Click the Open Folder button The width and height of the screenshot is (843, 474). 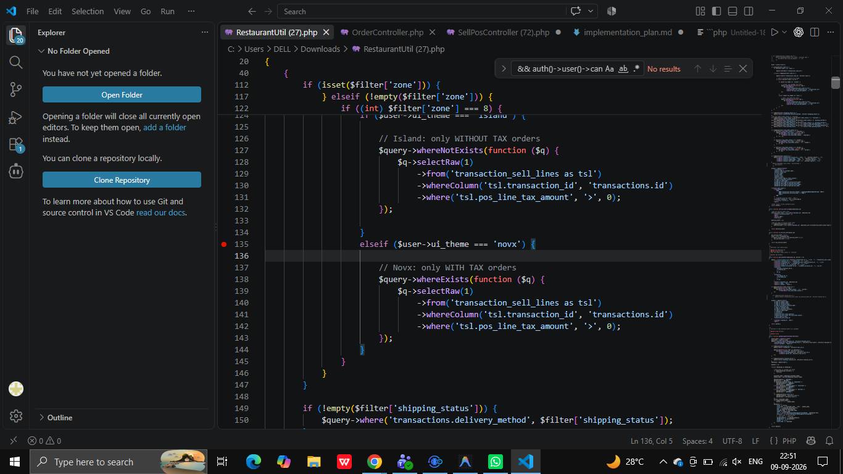122,94
